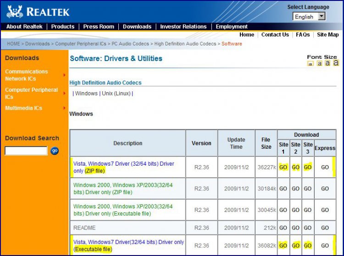Click HOME in the breadcrumb trail
Viewport: 344px width, 256px height.
(13, 44)
